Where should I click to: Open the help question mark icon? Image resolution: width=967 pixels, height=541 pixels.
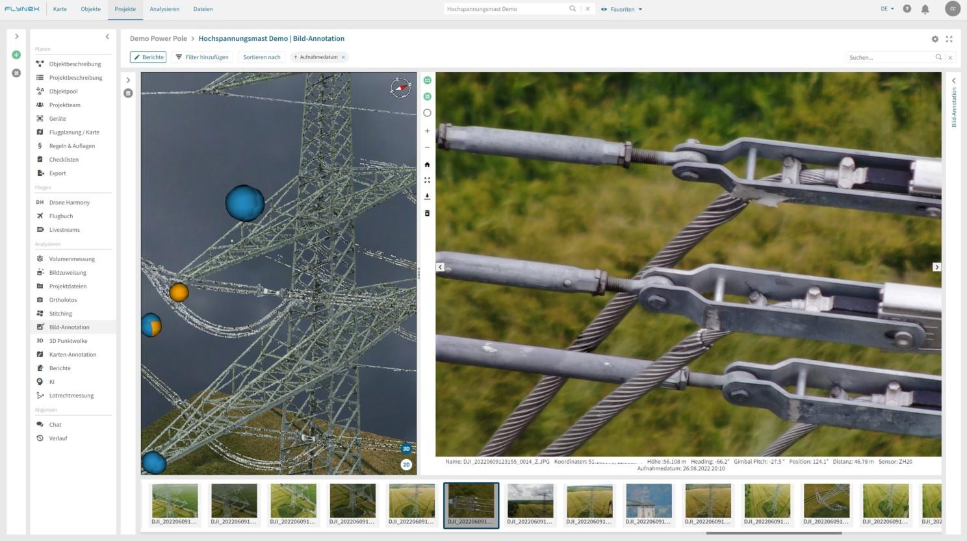click(x=907, y=9)
